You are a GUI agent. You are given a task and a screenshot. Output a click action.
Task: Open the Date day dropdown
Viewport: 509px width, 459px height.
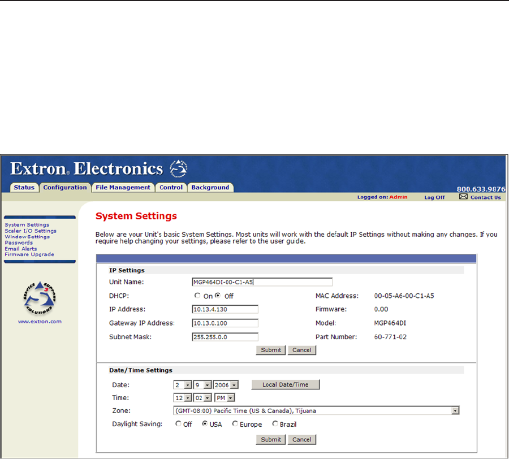point(202,385)
